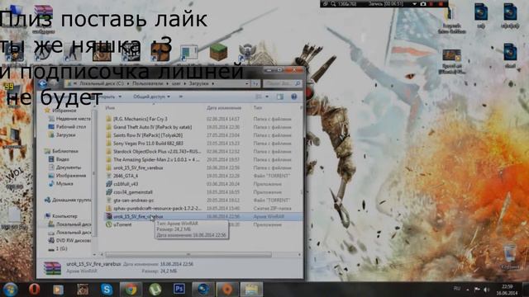Select 'Компьютер' in the navigation pane

pos(61,216)
